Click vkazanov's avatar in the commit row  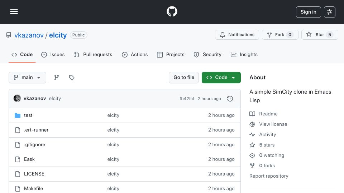tap(17, 99)
